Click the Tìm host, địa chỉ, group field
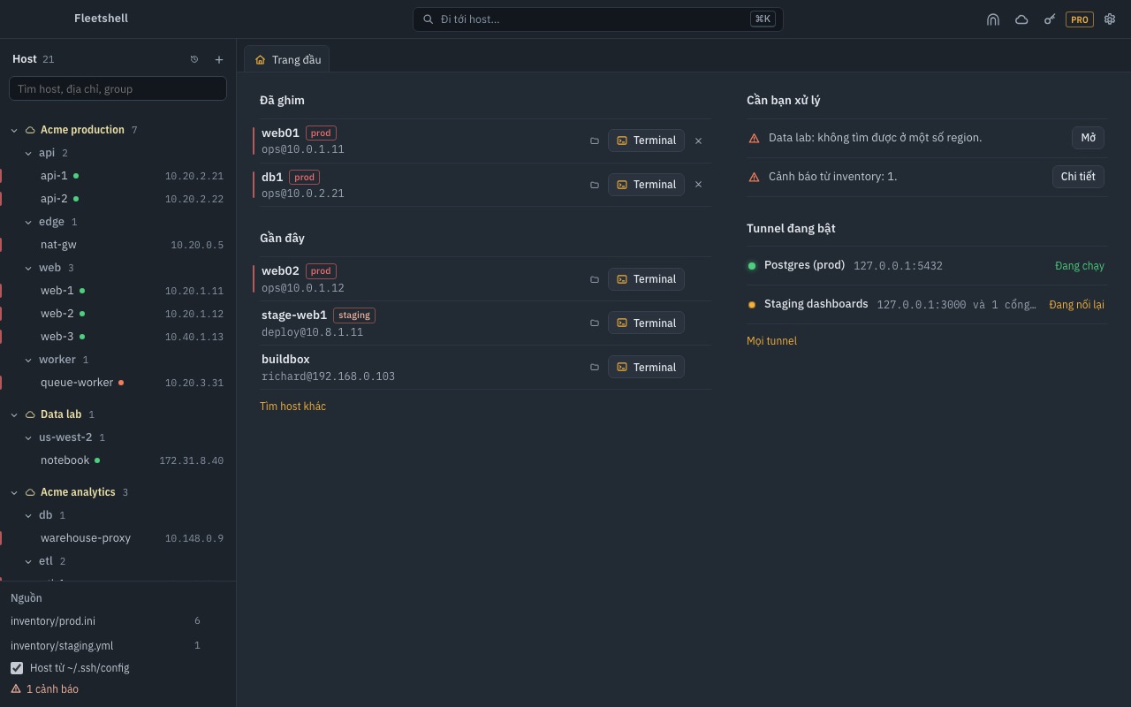 click(118, 88)
